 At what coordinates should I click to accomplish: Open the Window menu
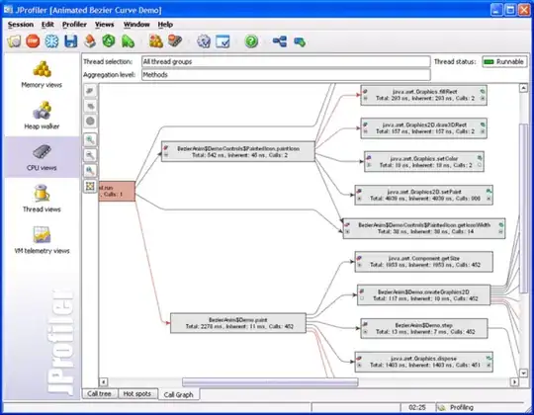(x=136, y=25)
